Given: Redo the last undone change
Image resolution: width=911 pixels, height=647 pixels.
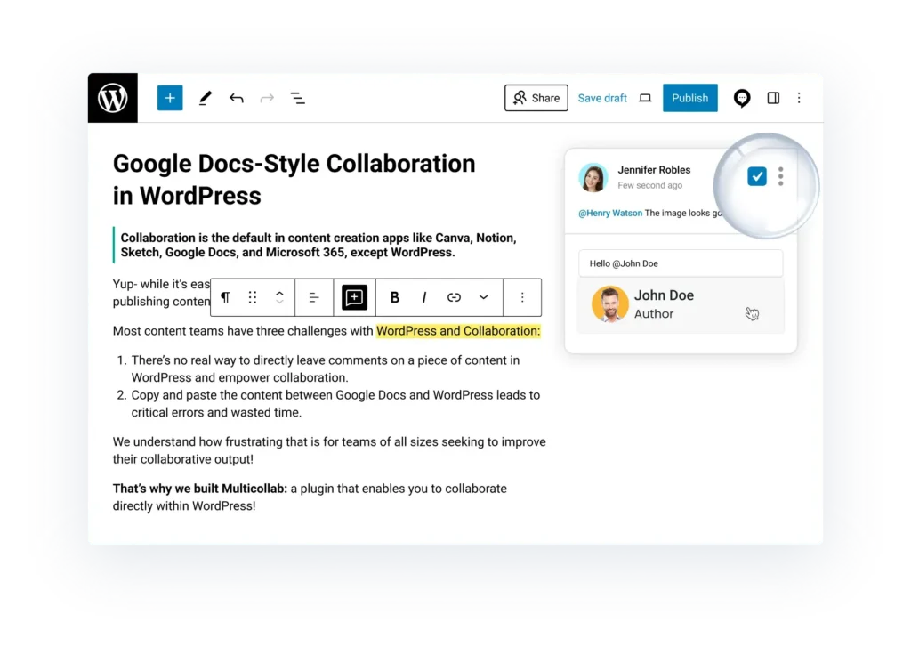Looking at the screenshot, I should (x=267, y=98).
